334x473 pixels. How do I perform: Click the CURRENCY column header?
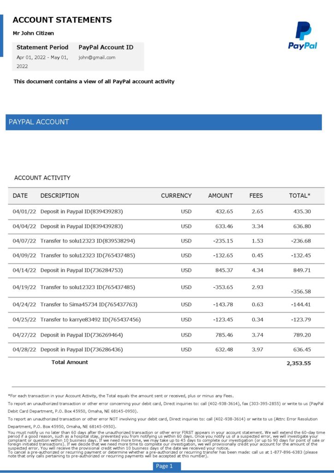(x=176, y=196)
